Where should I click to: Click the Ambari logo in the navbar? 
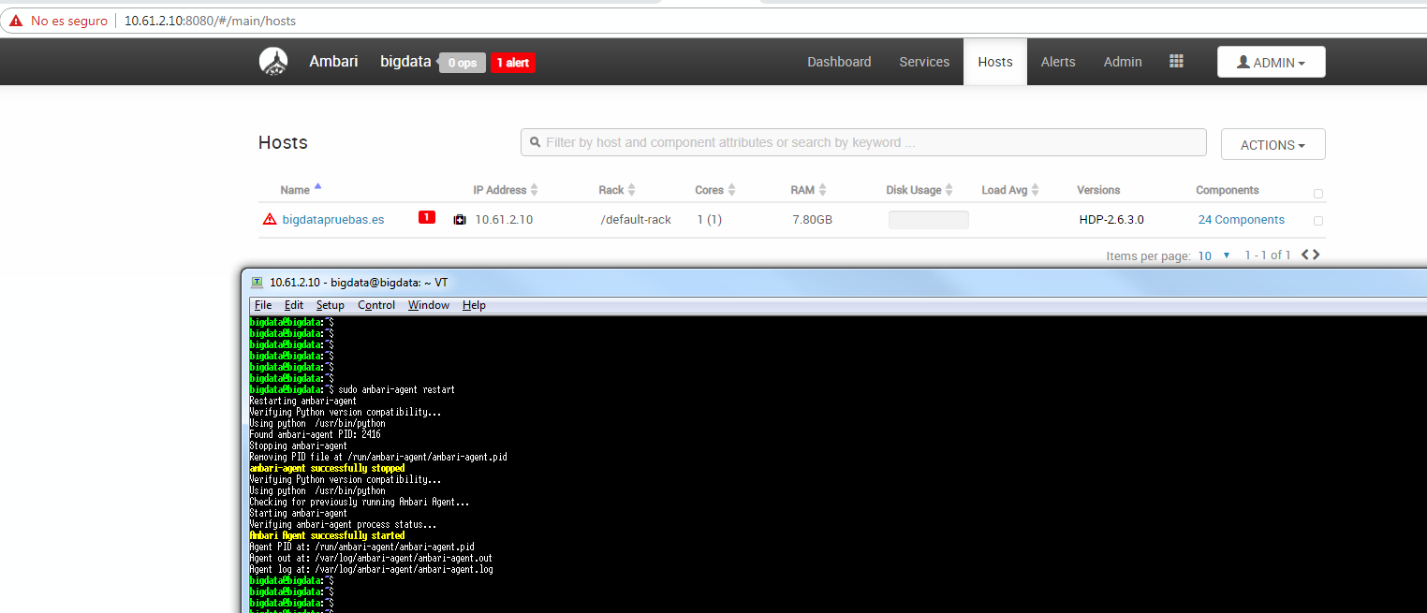(x=272, y=61)
